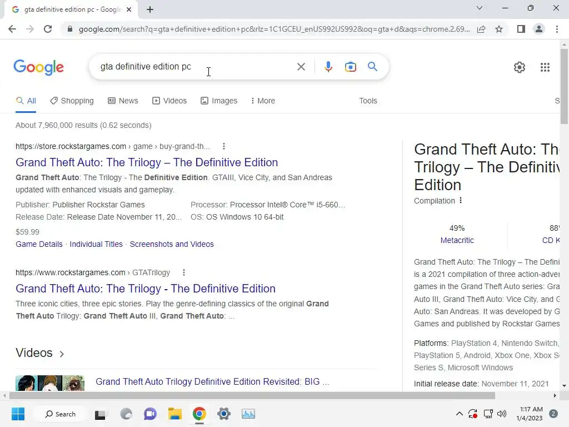This screenshot has height=427, width=569.
Task: Open the store.rockstargames.com Trilogy result title
Action: 147,162
